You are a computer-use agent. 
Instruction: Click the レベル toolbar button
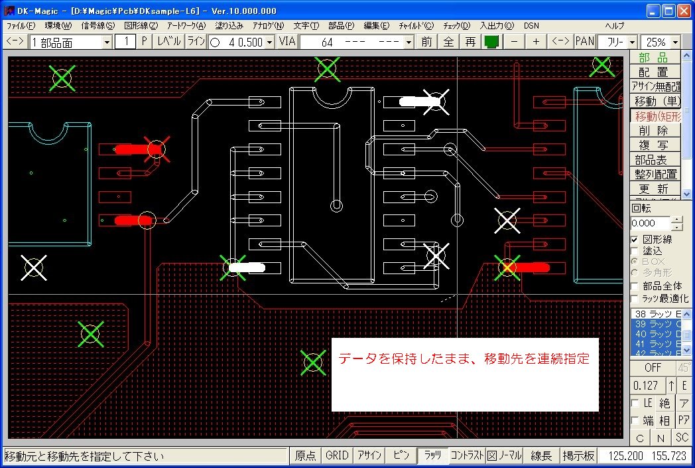(168, 42)
